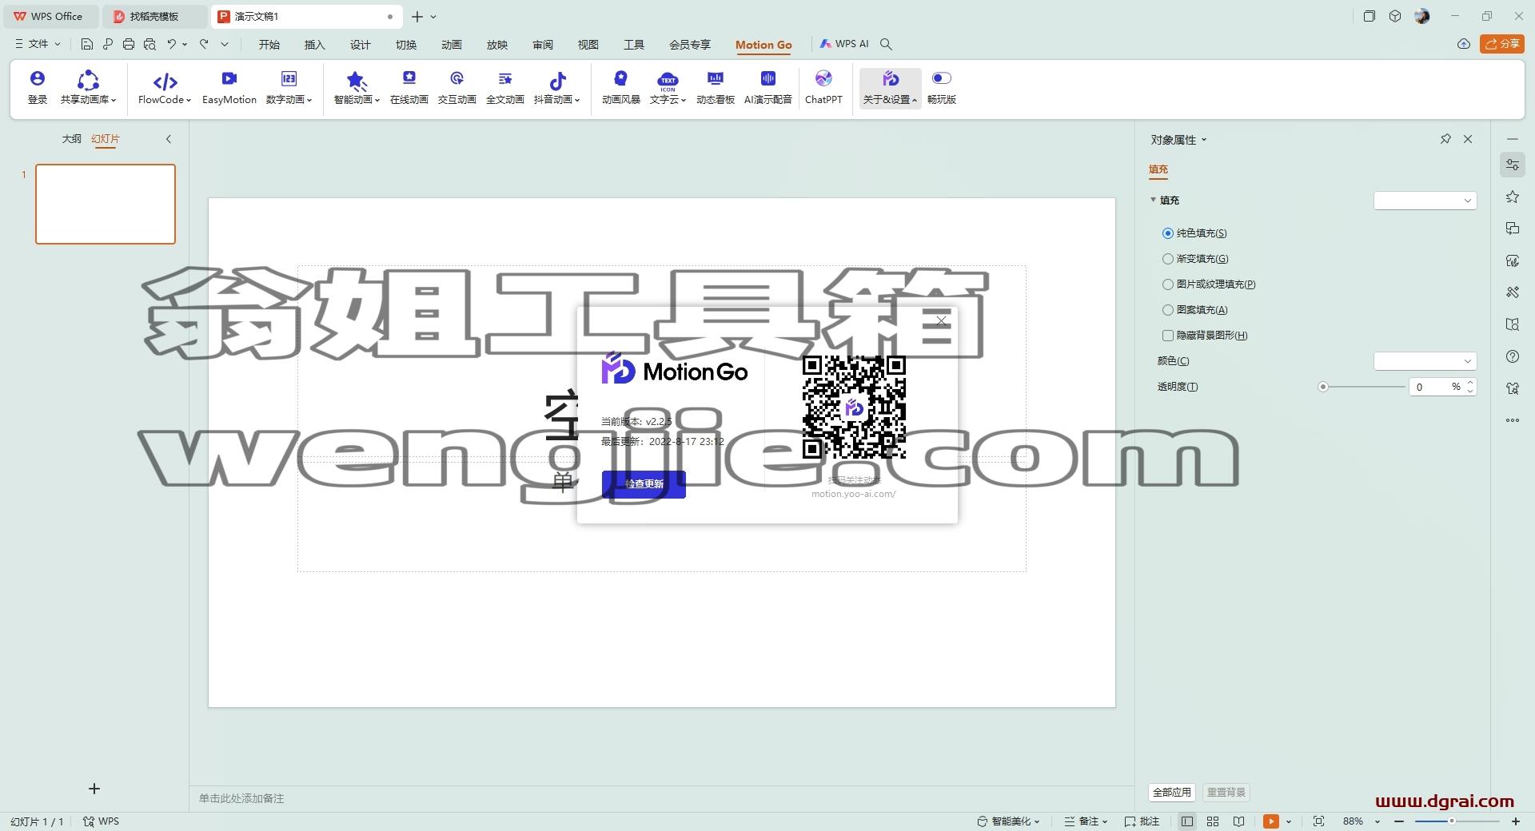Click the redo arrow icon
The width and height of the screenshot is (1535, 831).
coord(205,44)
